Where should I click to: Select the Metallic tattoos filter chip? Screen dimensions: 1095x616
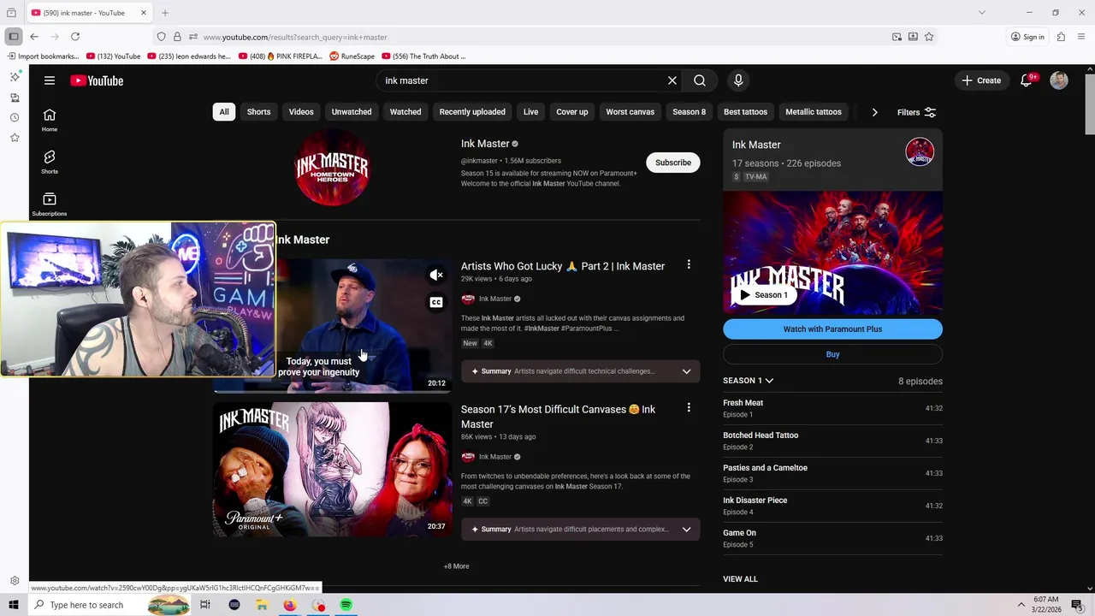(x=814, y=112)
